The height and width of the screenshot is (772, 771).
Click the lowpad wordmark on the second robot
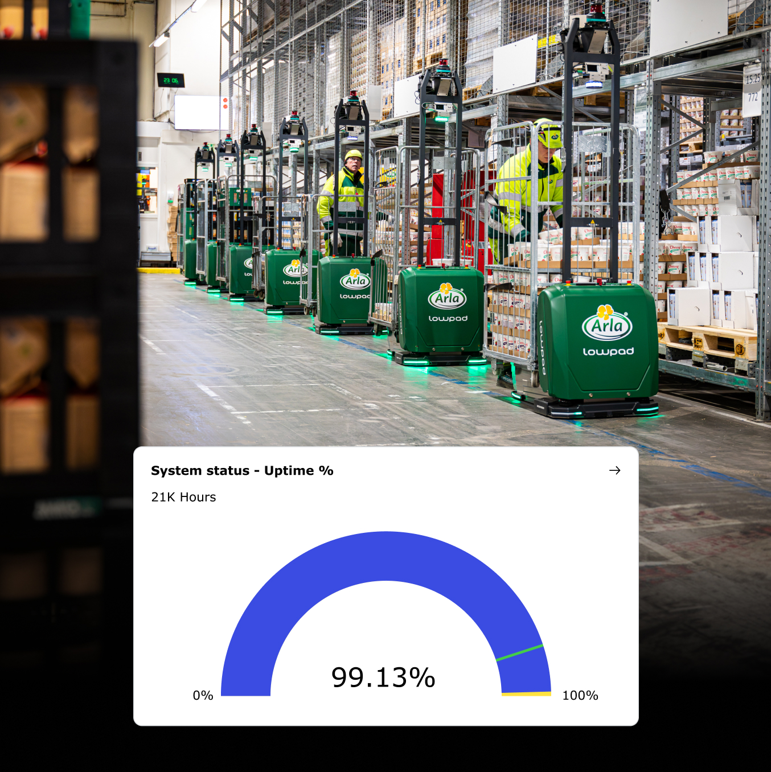pos(448,318)
